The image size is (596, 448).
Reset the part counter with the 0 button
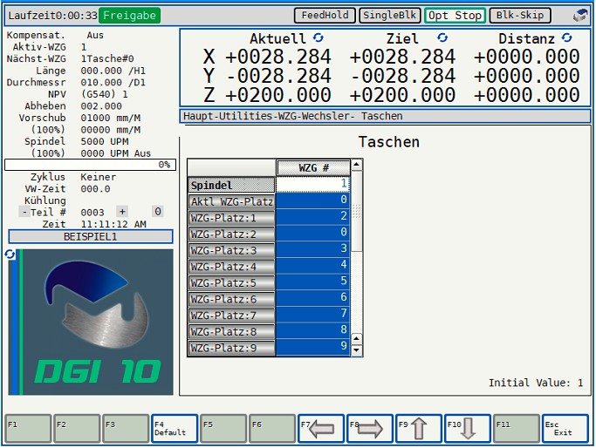pos(158,212)
